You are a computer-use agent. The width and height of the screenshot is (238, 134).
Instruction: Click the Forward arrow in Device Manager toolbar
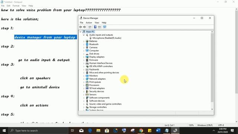[84, 27]
